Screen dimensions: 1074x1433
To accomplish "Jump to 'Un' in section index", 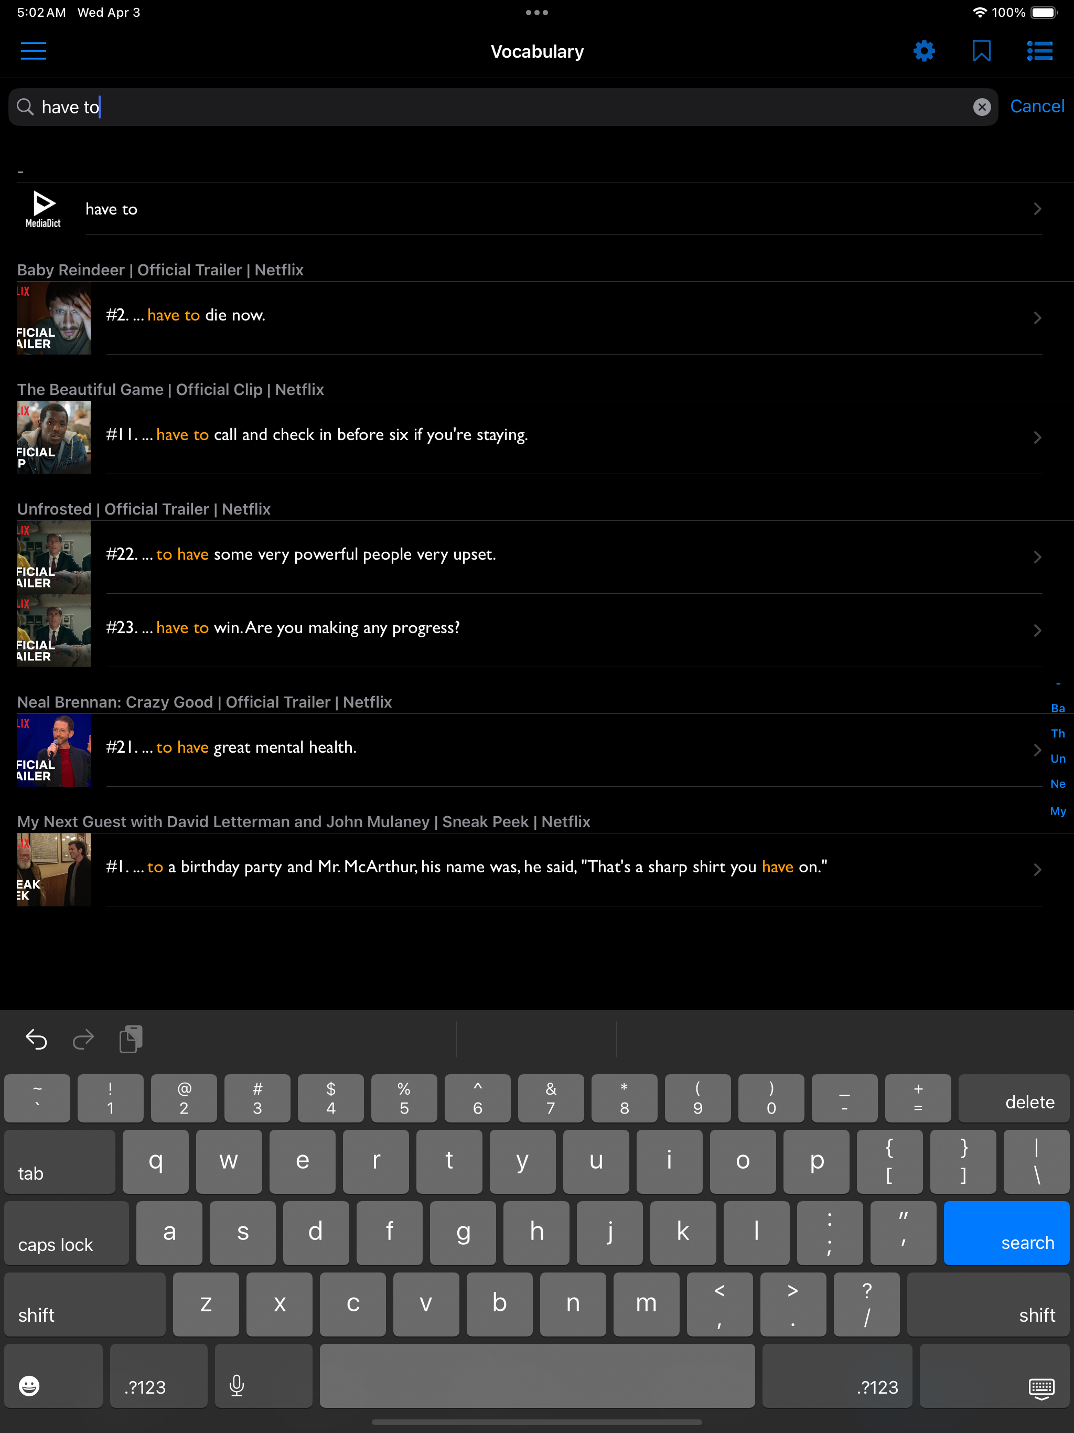I will point(1058,758).
